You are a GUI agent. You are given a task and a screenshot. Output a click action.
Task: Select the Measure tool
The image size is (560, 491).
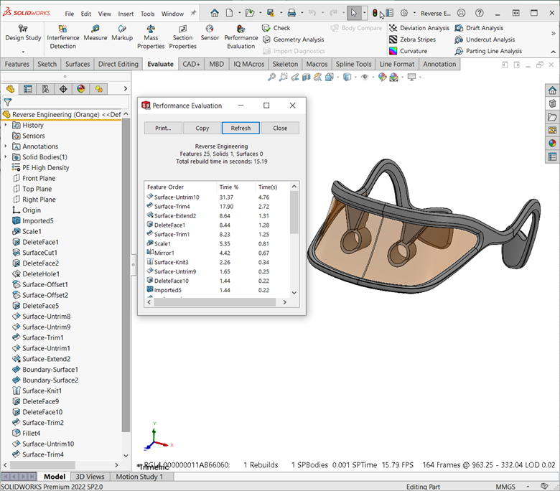tap(95, 33)
